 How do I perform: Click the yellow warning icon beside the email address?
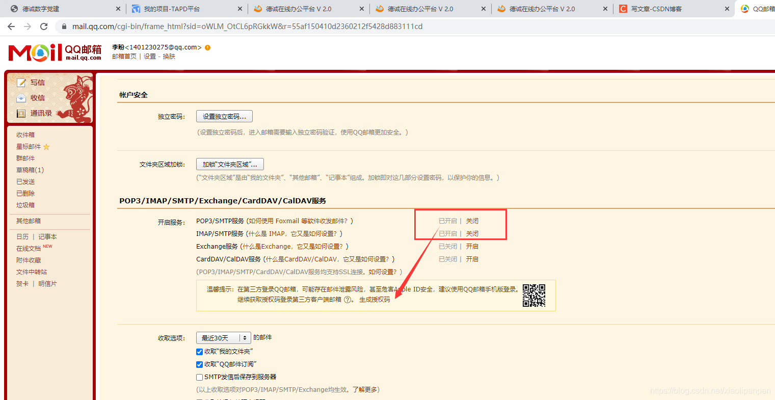click(207, 47)
